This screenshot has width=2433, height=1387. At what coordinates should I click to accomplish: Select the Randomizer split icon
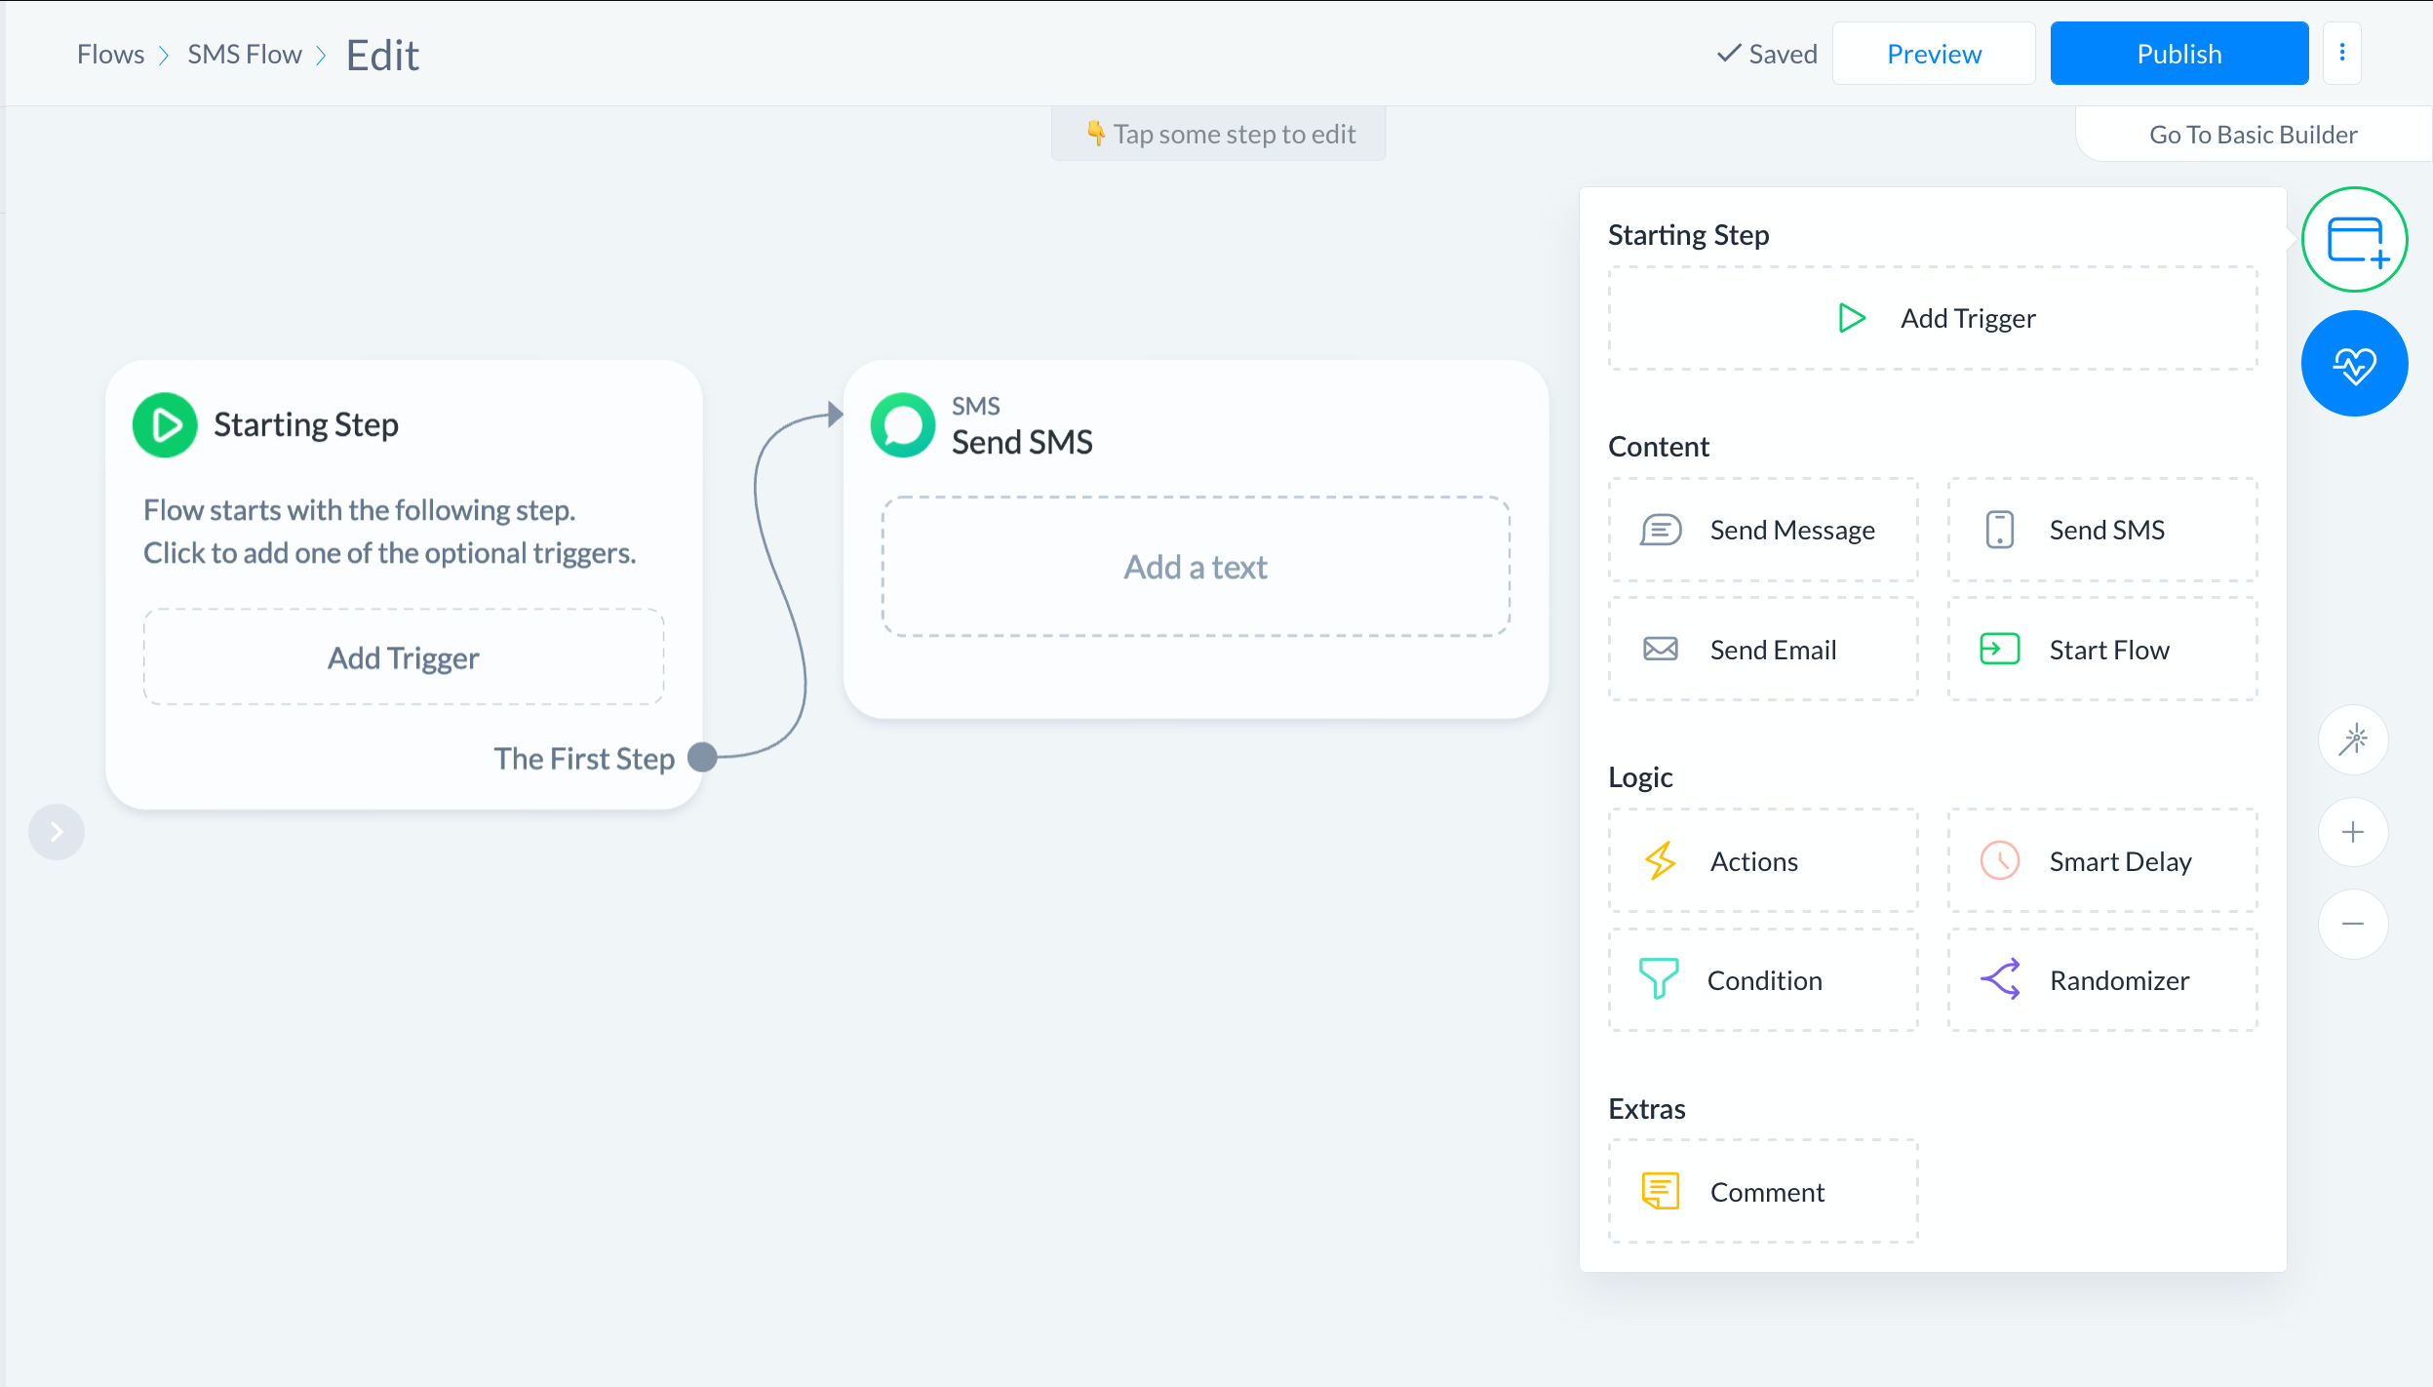[x=2000, y=979]
